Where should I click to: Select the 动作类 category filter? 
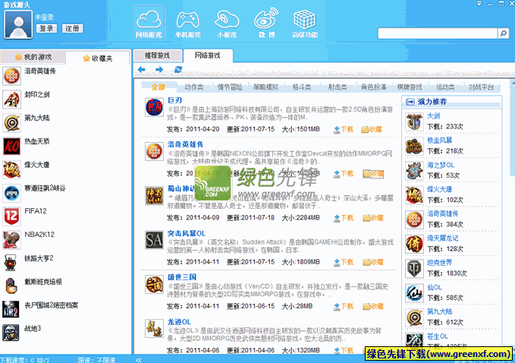click(x=193, y=87)
